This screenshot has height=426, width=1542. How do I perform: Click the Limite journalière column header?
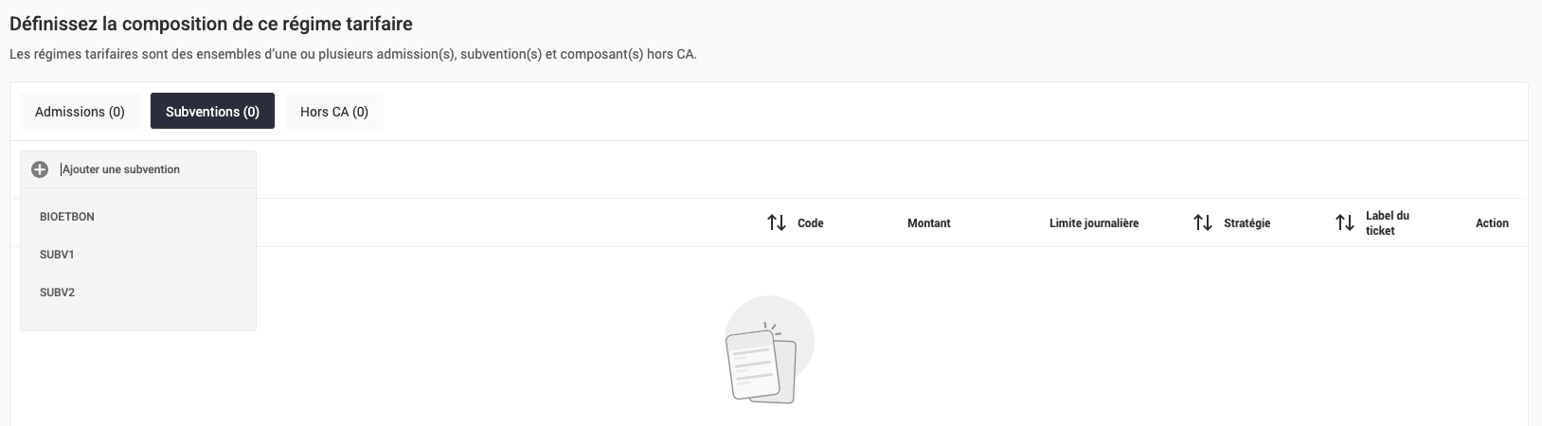point(1094,223)
